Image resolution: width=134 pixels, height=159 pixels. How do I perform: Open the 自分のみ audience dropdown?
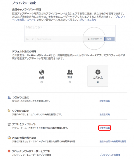[x=95, y=39]
